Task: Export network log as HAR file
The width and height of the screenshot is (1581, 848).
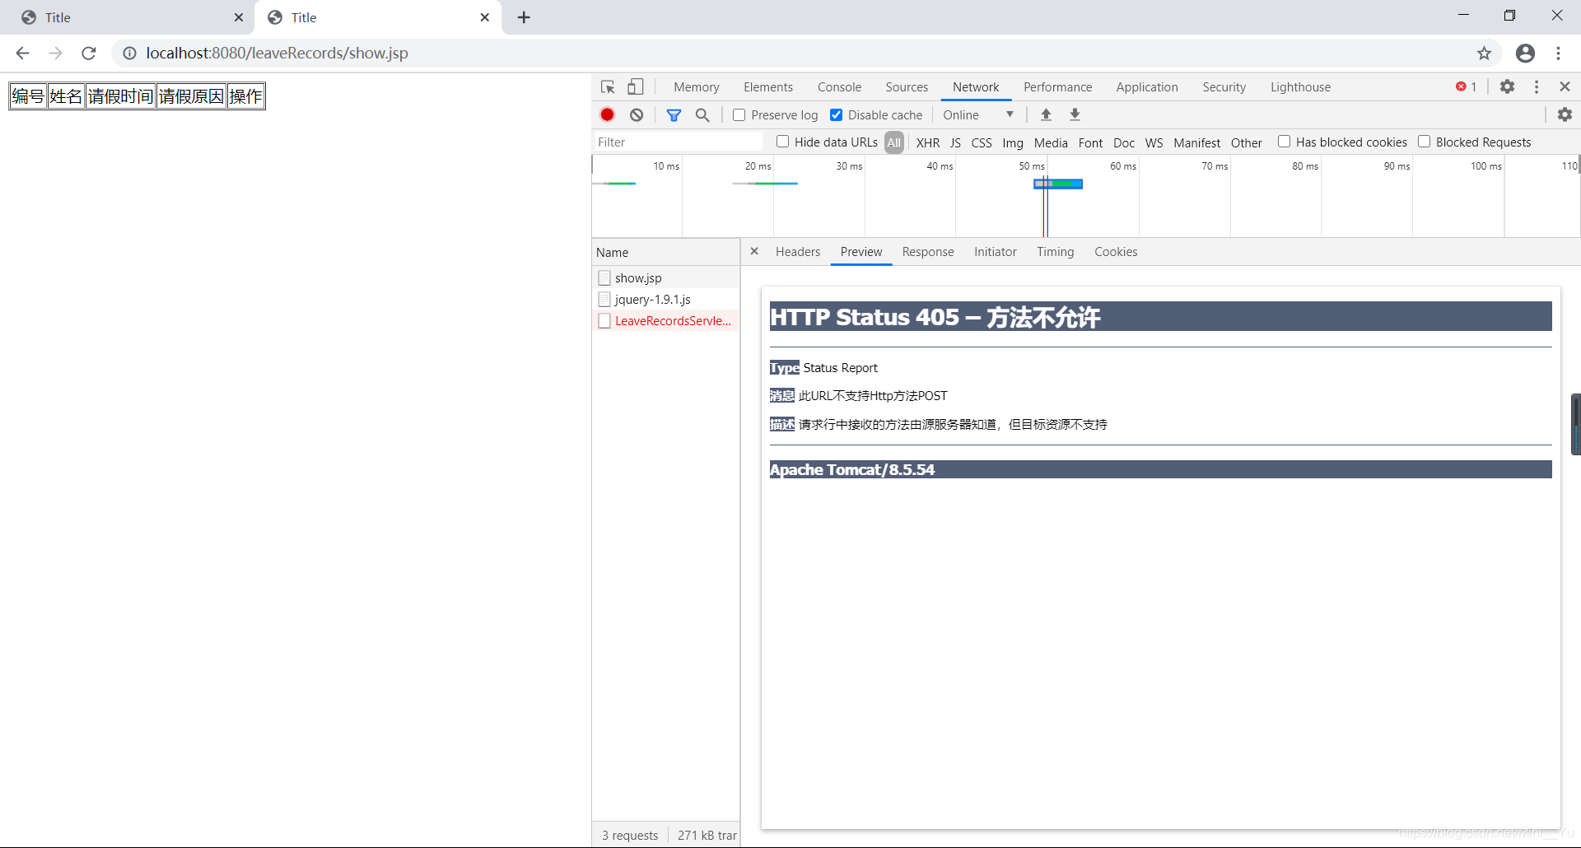Action: (x=1075, y=114)
